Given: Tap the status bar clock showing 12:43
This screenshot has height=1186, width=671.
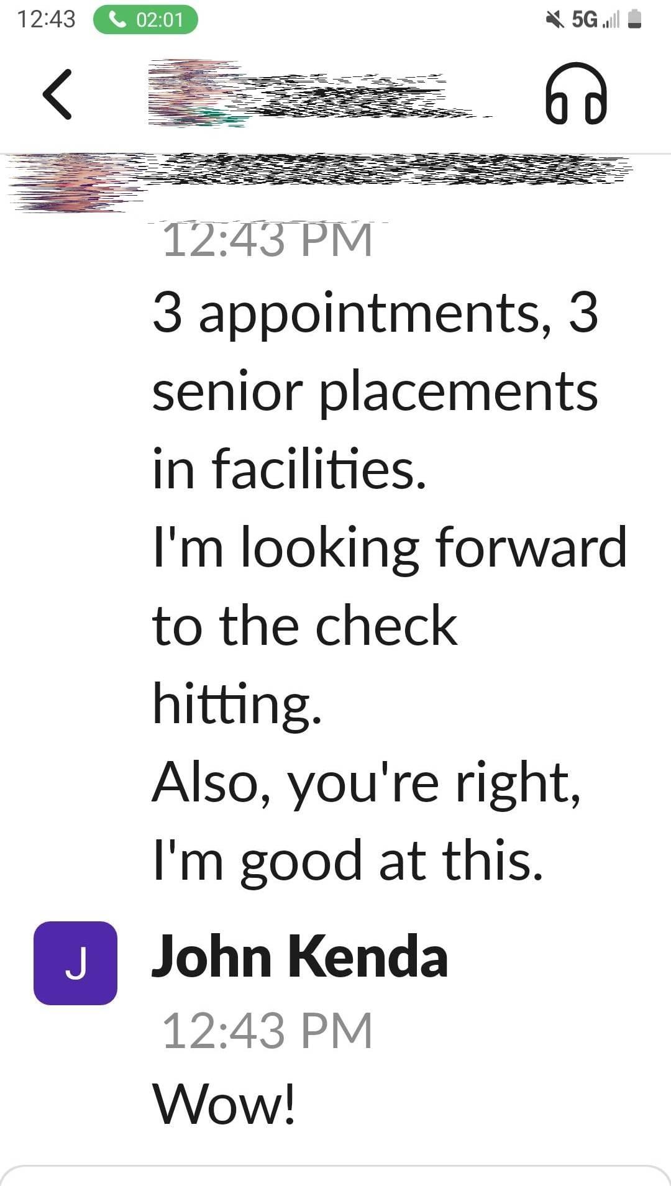Looking at the screenshot, I should tap(47, 17).
